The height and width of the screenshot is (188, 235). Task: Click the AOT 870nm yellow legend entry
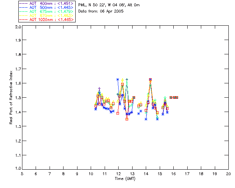(47, 15)
